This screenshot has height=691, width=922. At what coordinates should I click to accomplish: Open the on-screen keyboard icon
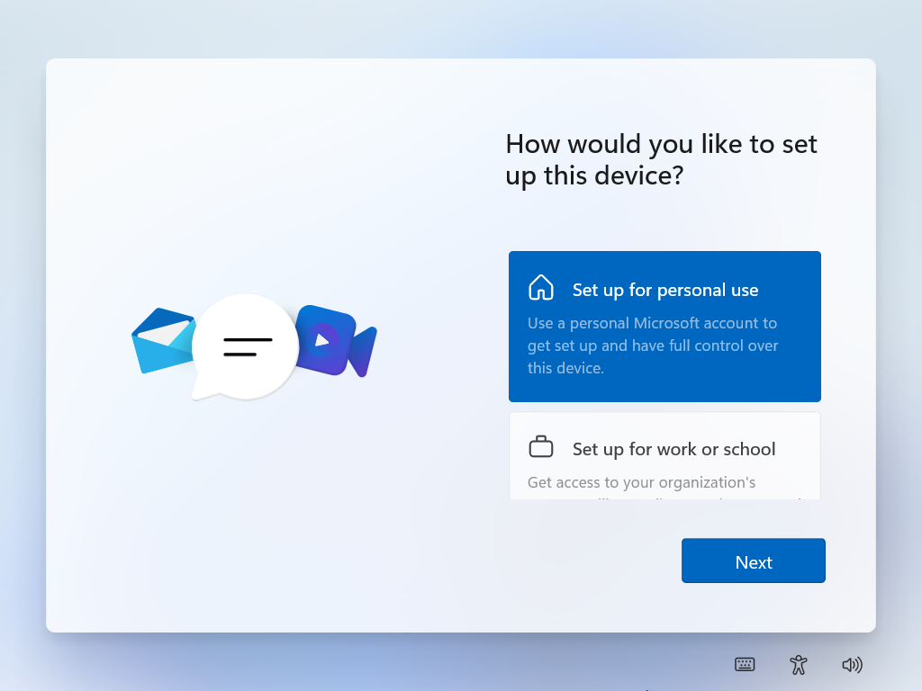[x=745, y=665]
